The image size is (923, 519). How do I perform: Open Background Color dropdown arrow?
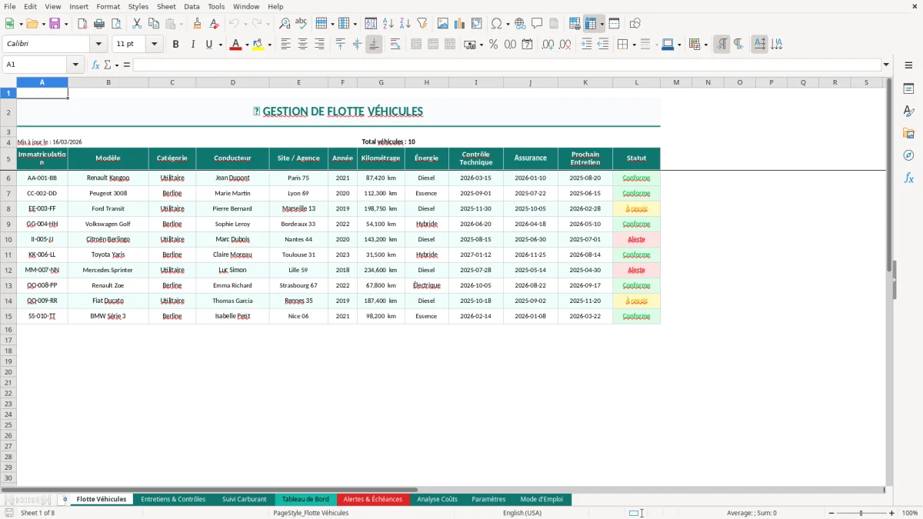270,45
